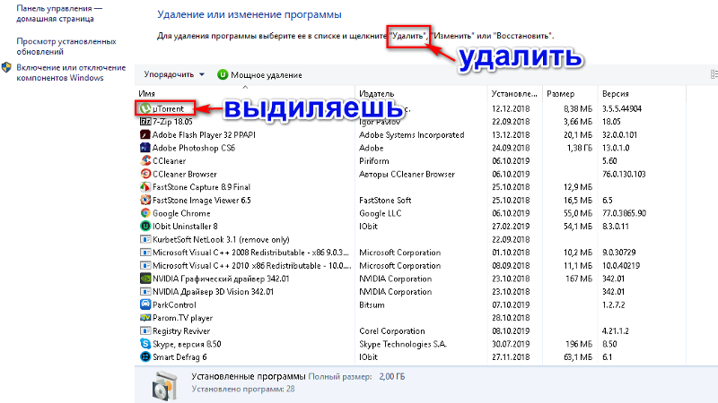Click the Visual C++ 2010 Redistributable icon
718x403 pixels.
[x=145, y=265]
